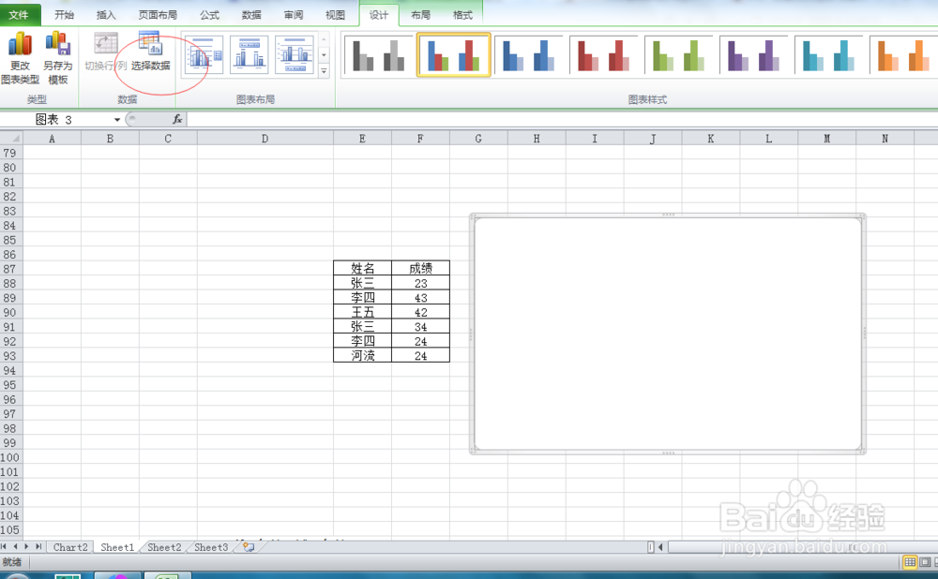Click next sheet navigation arrow
Image resolution: width=938 pixels, height=579 pixels.
coord(26,546)
